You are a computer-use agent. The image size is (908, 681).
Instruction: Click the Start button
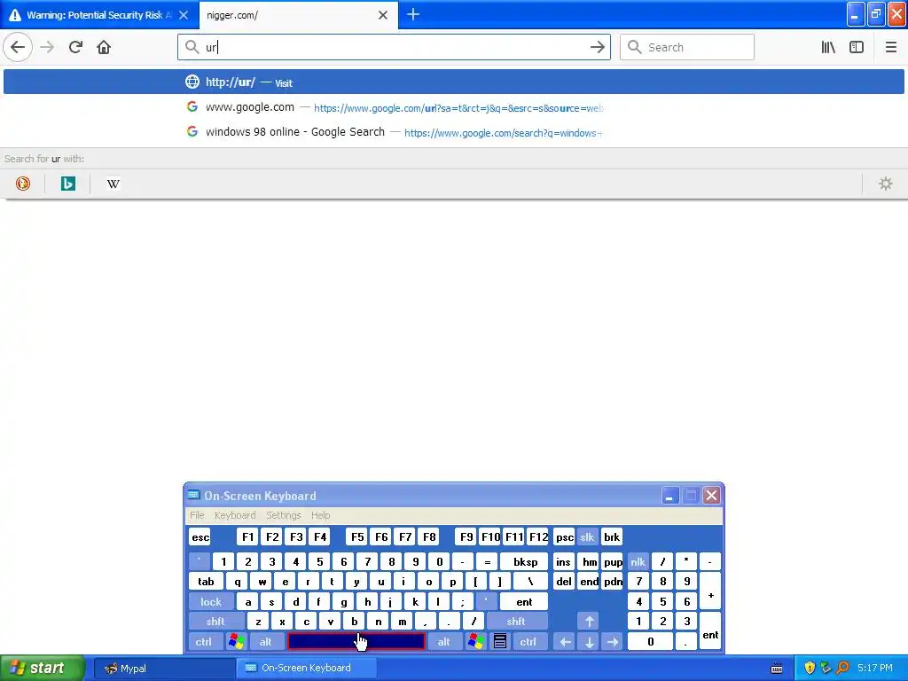point(43,668)
